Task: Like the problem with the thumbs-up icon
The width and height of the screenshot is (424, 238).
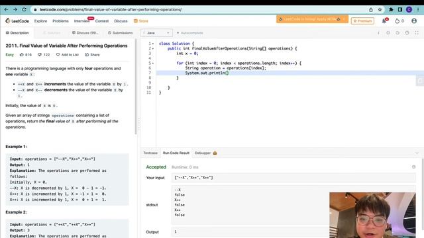Action: coord(22,54)
